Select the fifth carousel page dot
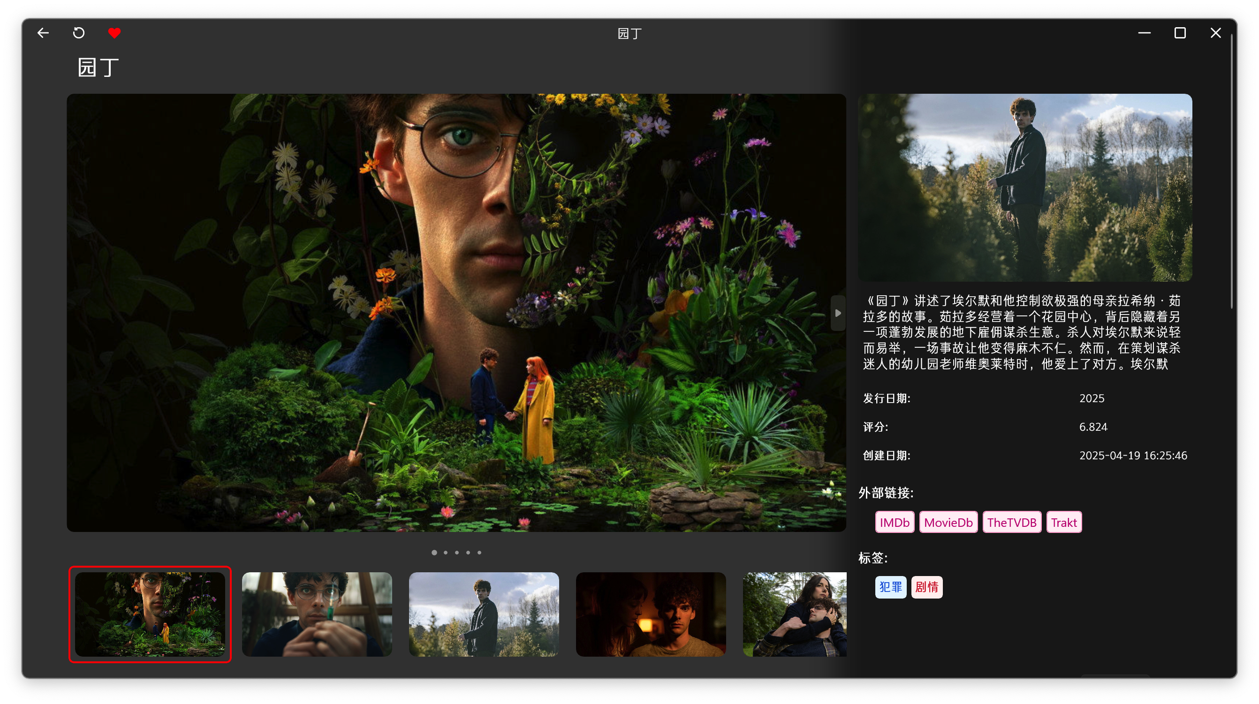 coord(479,553)
